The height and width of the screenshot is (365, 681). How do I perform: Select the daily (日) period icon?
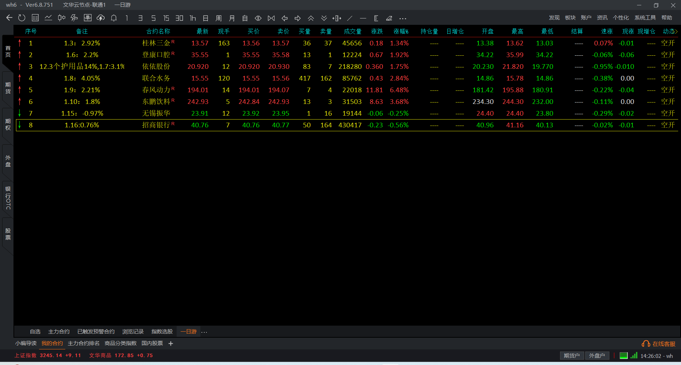coord(206,18)
